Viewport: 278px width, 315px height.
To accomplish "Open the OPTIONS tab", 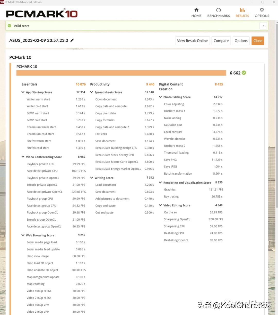I will [x=262, y=13].
